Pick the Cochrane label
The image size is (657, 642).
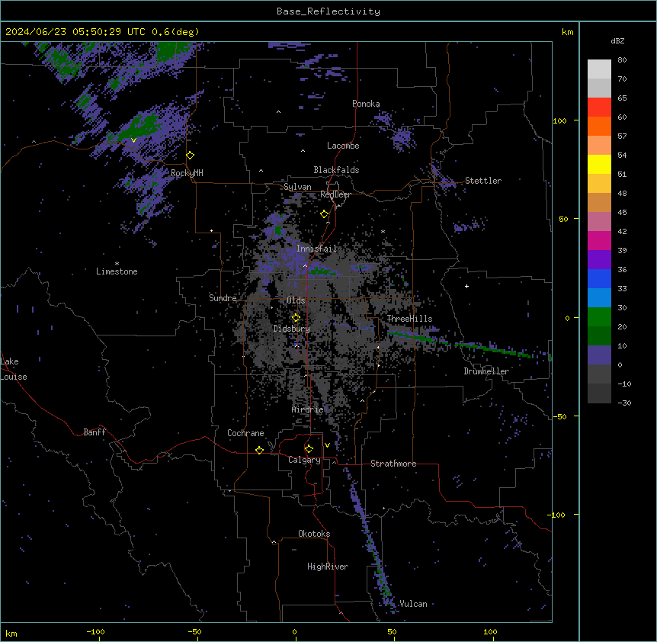coord(245,433)
